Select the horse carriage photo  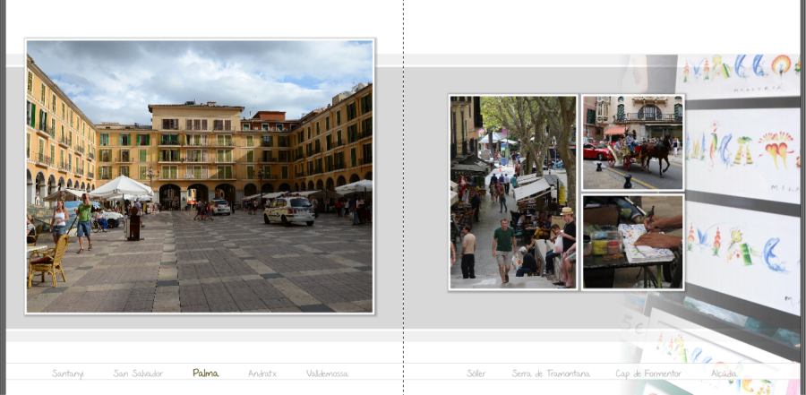coord(633,142)
